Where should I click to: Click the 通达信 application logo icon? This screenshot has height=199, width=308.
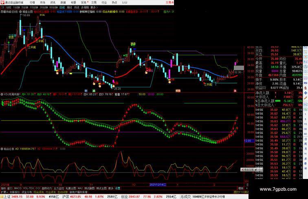2,2
